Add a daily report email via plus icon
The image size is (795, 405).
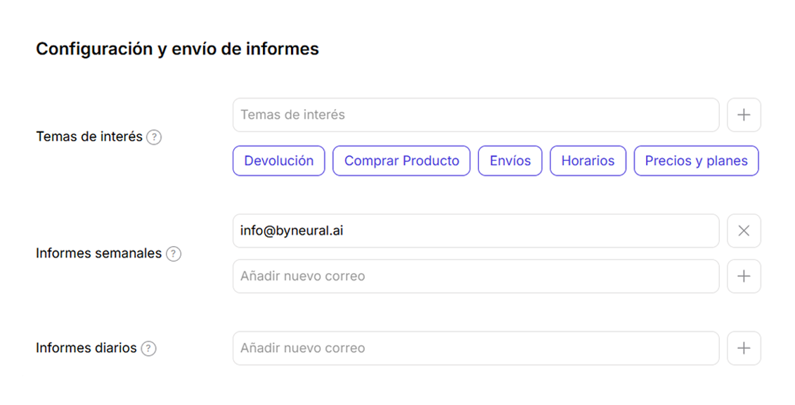coord(744,348)
